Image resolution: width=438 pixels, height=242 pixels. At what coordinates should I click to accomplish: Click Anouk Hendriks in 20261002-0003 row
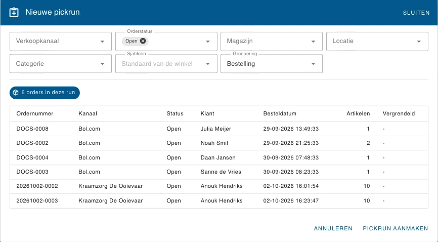pyautogui.click(x=222, y=200)
